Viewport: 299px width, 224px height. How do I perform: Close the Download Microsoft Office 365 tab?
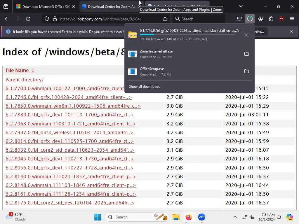74,7
